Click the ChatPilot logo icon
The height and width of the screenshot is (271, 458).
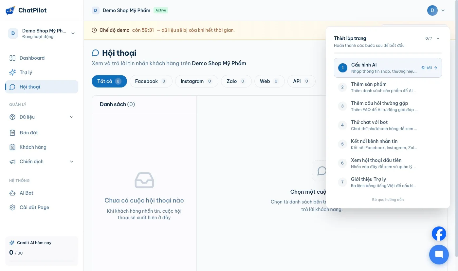(10, 10)
